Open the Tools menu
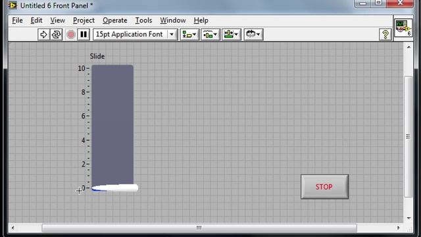421x237 pixels. [x=143, y=20]
